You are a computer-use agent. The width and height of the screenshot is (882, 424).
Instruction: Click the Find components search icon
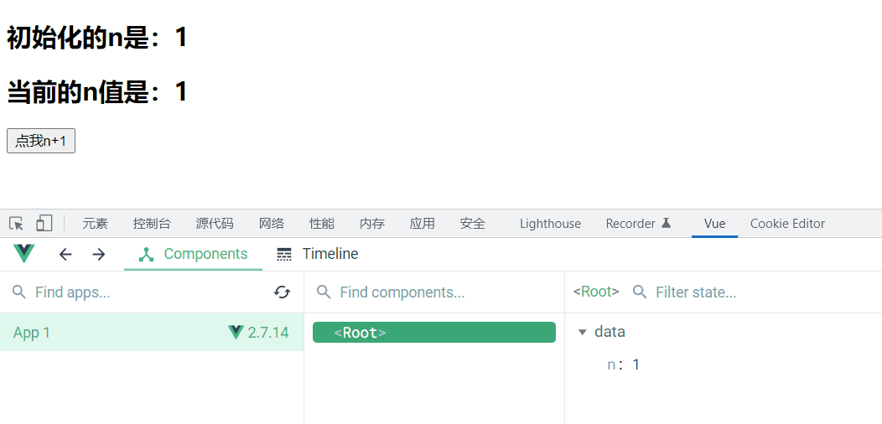click(x=323, y=292)
